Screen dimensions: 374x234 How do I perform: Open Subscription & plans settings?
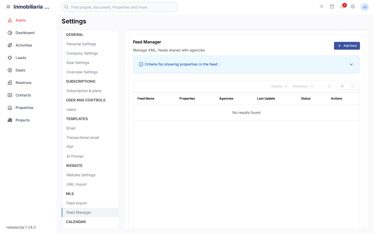point(84,91)
